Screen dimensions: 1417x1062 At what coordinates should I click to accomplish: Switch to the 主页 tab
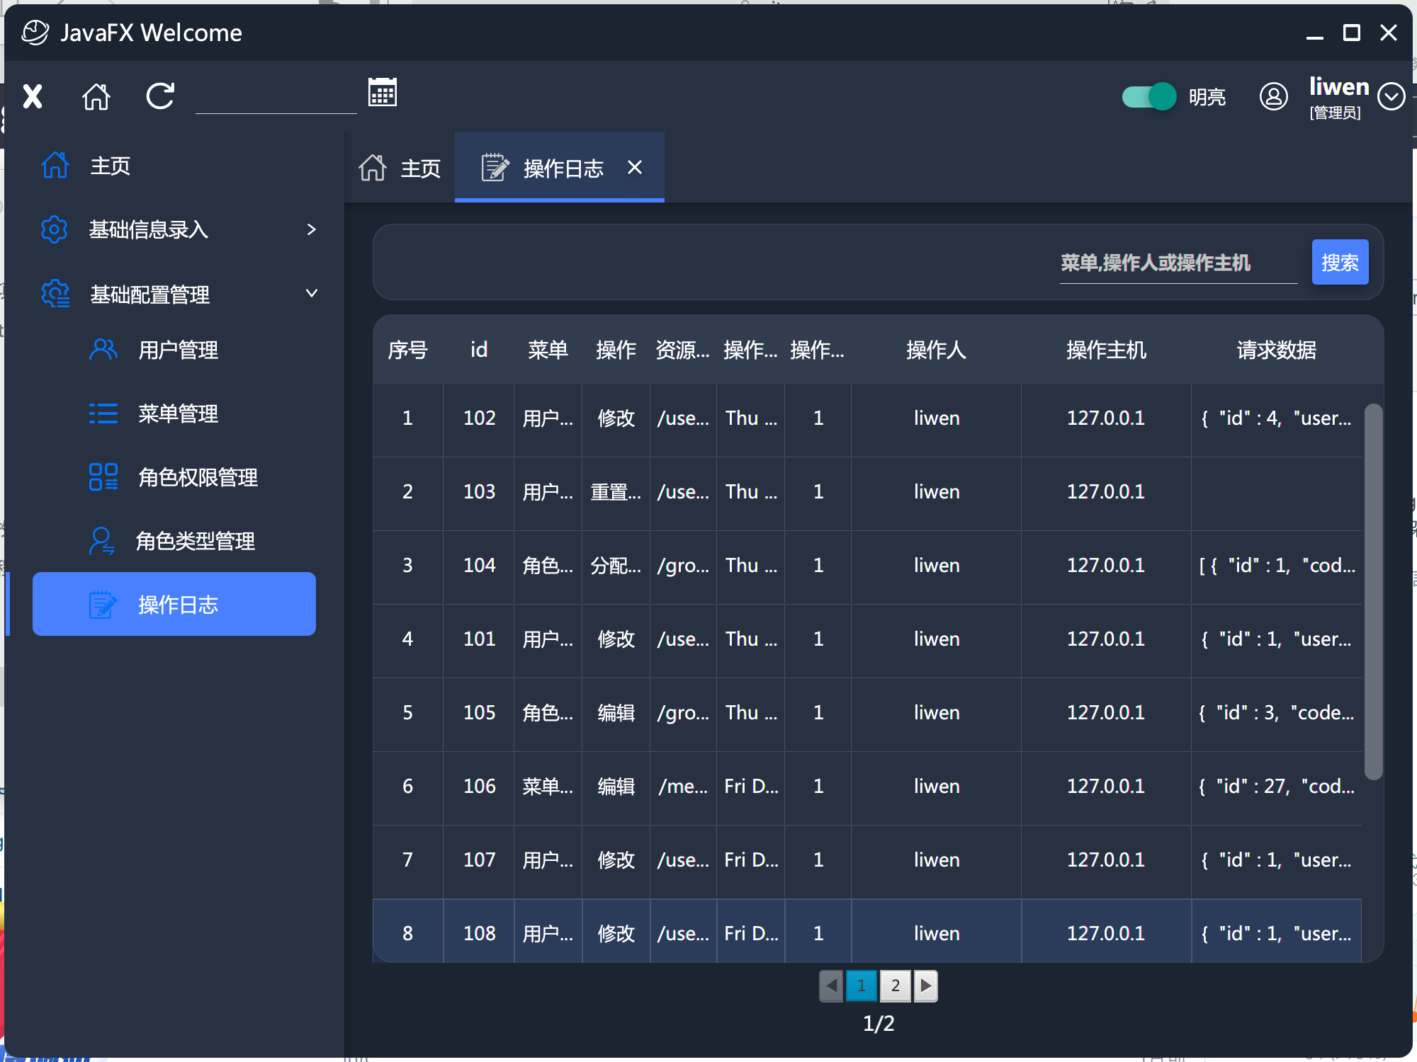400,169
